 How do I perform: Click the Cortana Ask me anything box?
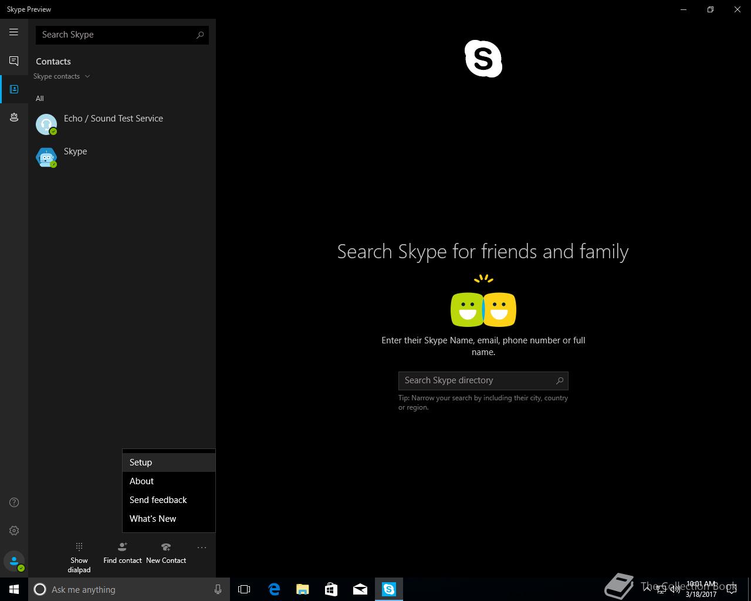129,589
